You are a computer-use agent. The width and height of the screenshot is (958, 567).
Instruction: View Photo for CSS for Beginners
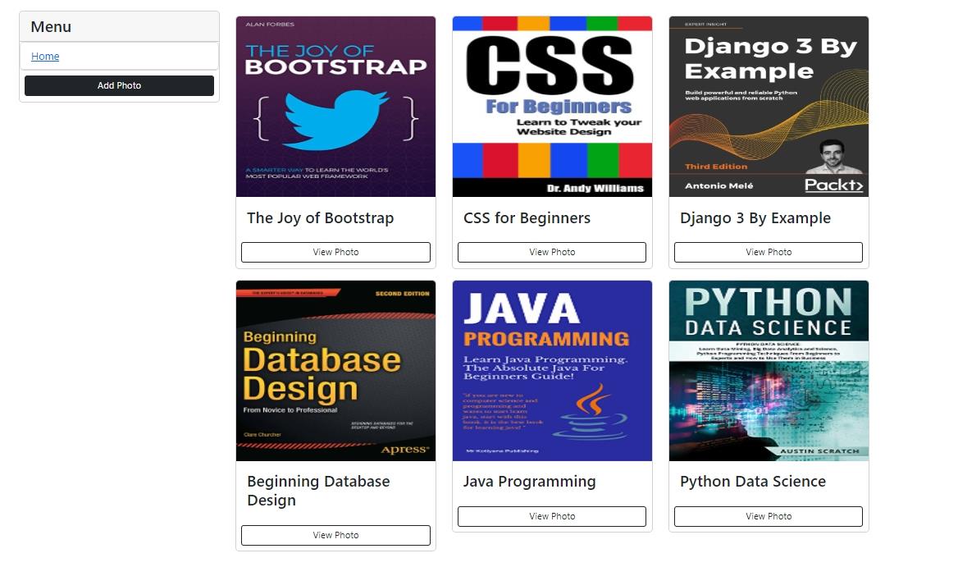(552, 253)
